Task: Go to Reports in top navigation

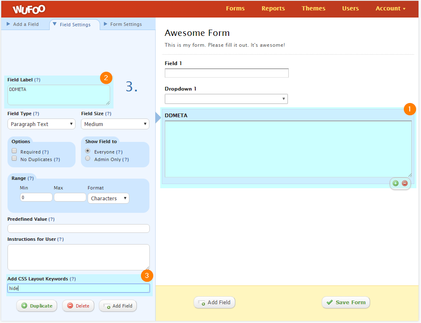Action: point(273,8)
